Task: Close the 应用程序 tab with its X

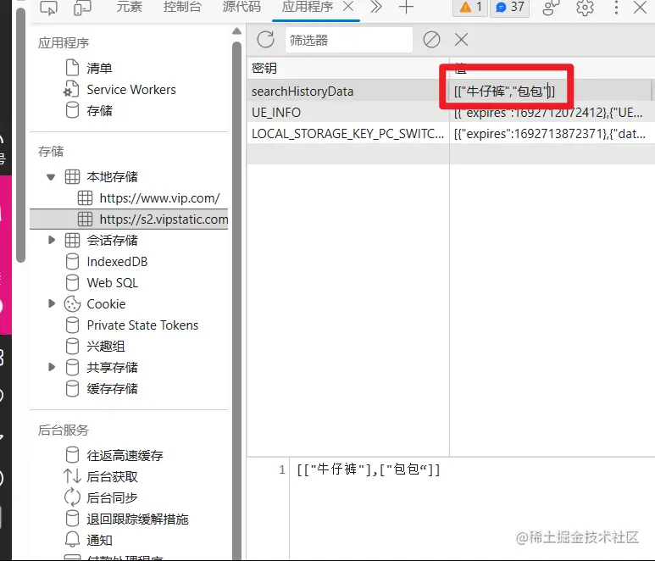Action: click(347, 6)
